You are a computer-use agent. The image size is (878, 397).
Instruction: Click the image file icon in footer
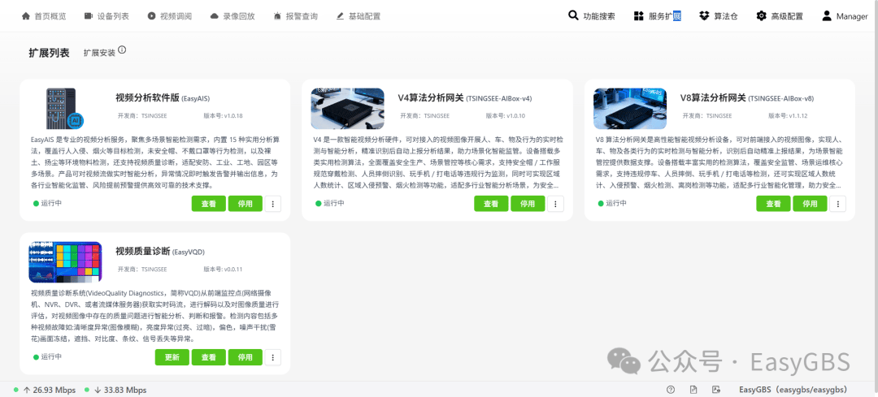coord(715,390)
